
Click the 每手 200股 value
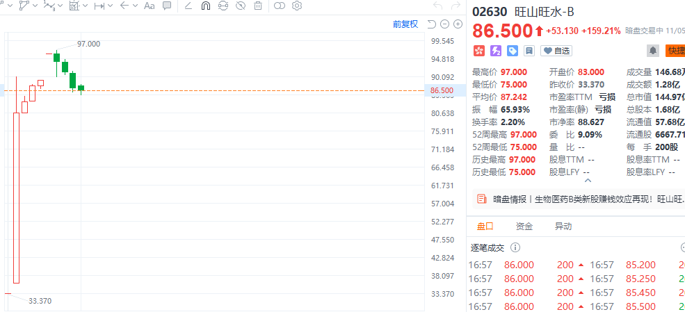667,147
